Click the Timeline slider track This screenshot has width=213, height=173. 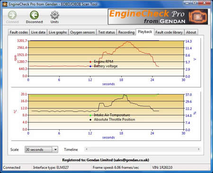(x=142, y=149)
